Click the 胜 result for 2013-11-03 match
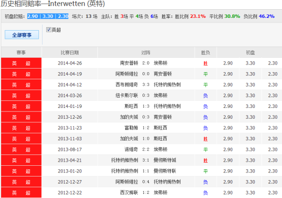 click(206, 139)
